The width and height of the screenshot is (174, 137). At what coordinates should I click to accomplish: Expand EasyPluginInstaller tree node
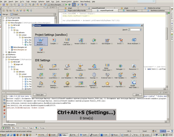4,18
